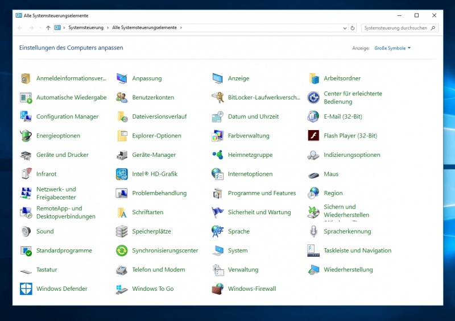Open the Wiederherstellung link
Viewport: 455px width, 321px height.
click(x=348, y=270)
